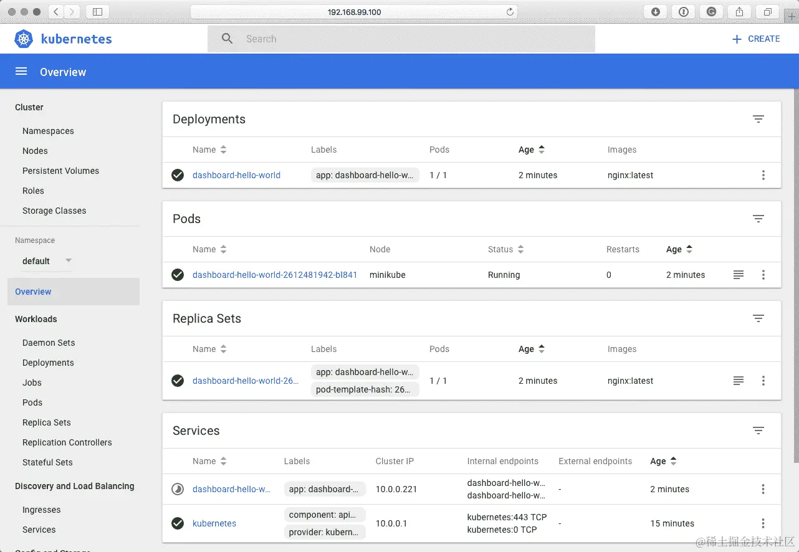Open the hamburger navigation menu
The height and width of the screenshot is (552, 799).
[x=21, y=72]
